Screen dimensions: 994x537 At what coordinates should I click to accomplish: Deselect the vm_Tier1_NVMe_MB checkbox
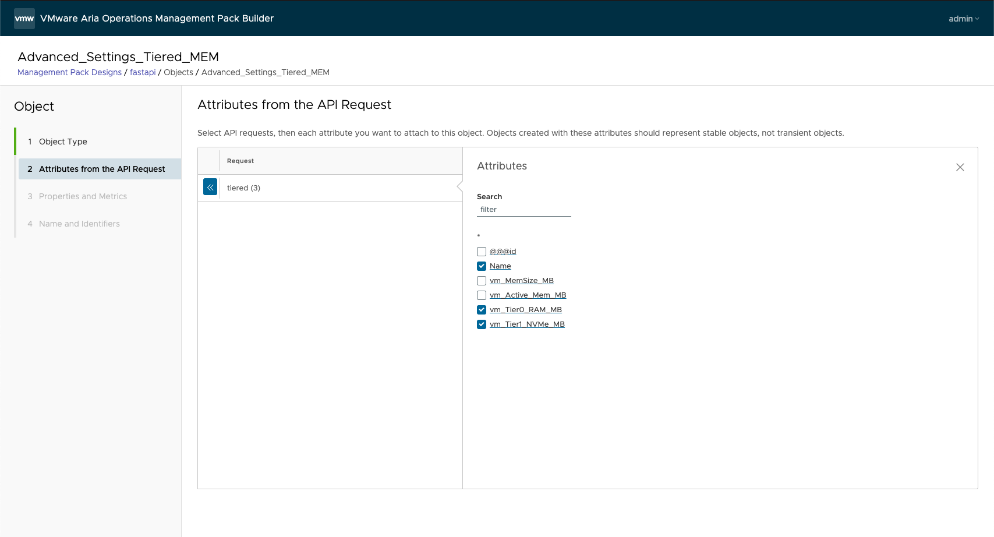(482, 324)
